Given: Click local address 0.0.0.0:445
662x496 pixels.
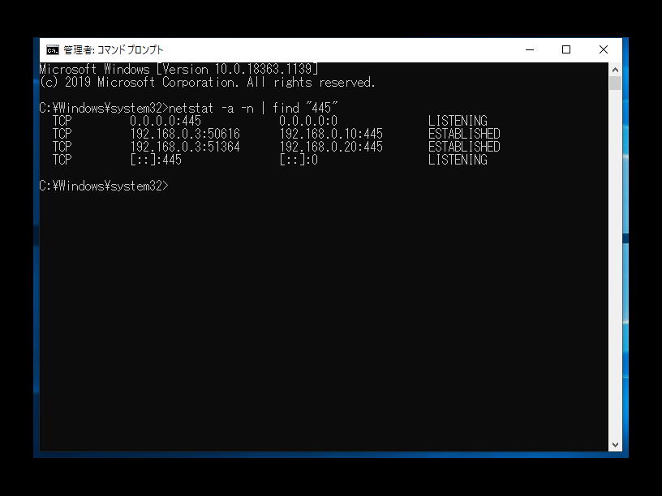Looking at the screenshot, I should [x=165, y=121].
